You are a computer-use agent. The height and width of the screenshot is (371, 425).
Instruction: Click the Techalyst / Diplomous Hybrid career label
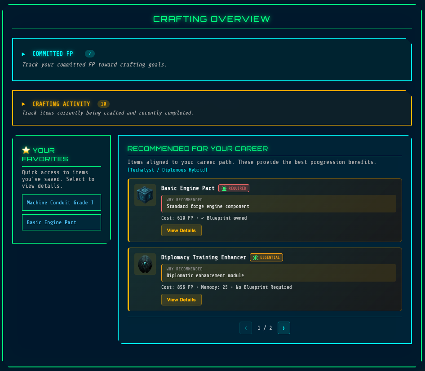[x=168, y=170]
